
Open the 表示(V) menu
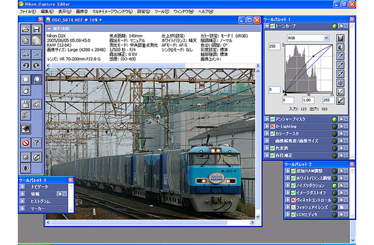[x=65, y=12]
